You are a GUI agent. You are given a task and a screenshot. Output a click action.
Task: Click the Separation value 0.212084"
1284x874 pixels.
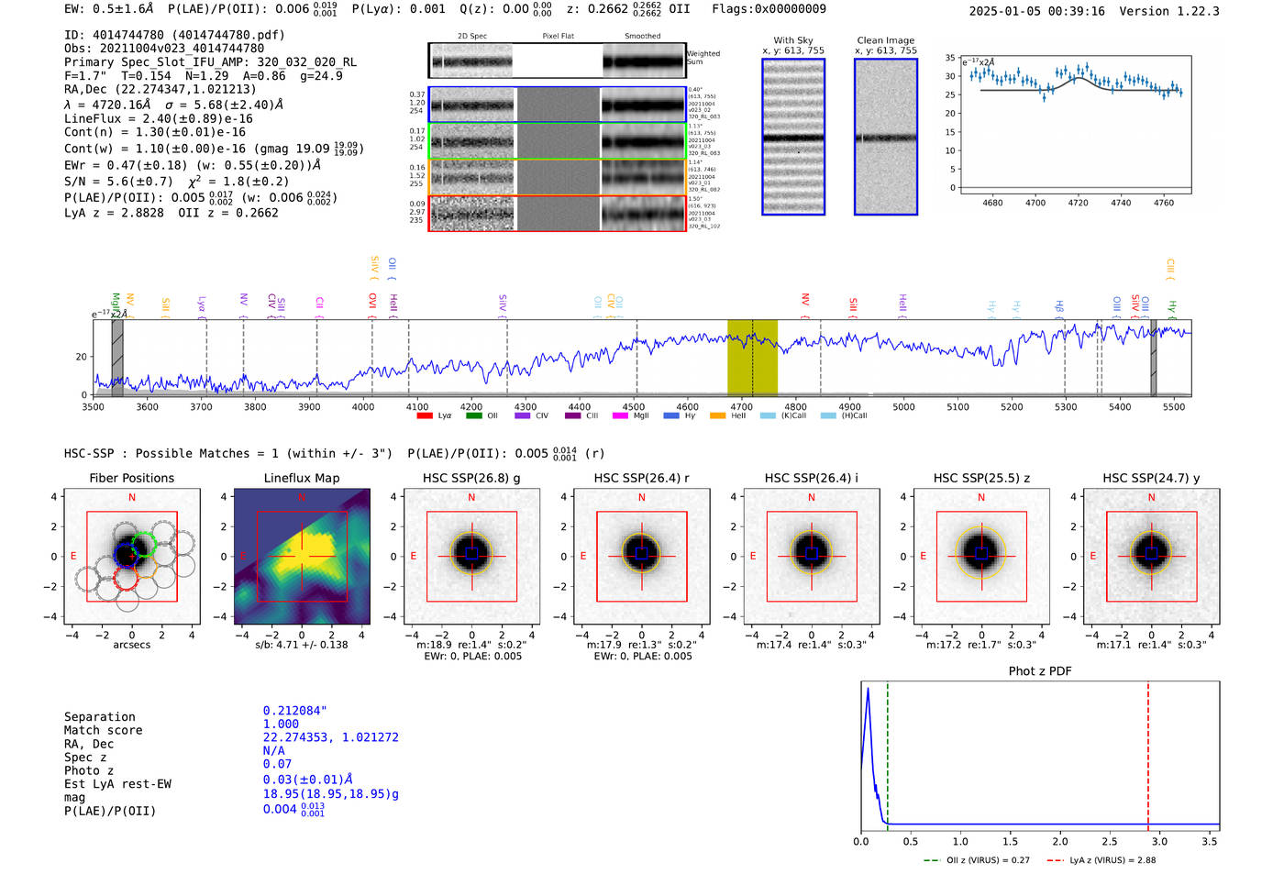(295, 711)
